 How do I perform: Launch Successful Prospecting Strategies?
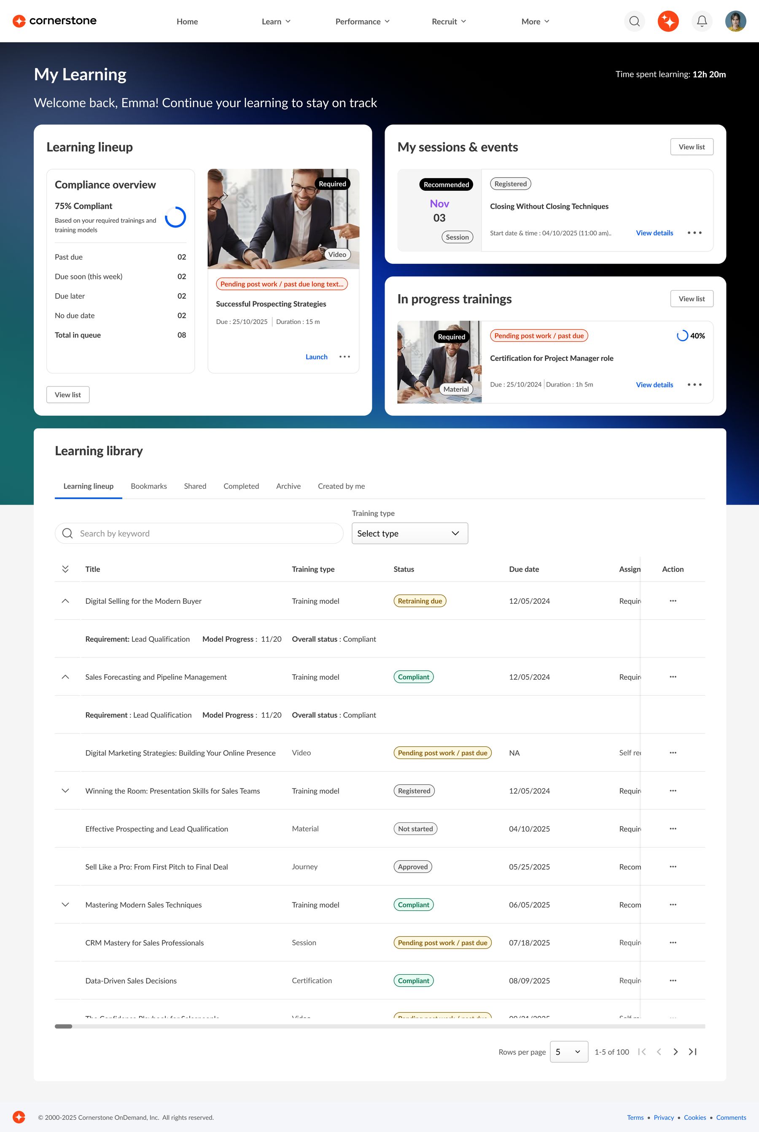point(317,357)
